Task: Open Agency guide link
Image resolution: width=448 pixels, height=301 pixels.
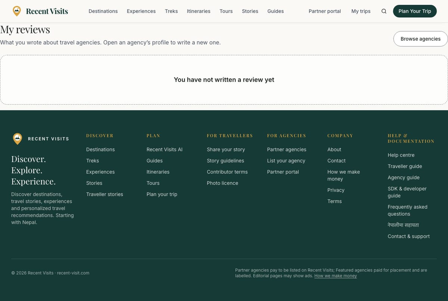Action: pos(404,177)
